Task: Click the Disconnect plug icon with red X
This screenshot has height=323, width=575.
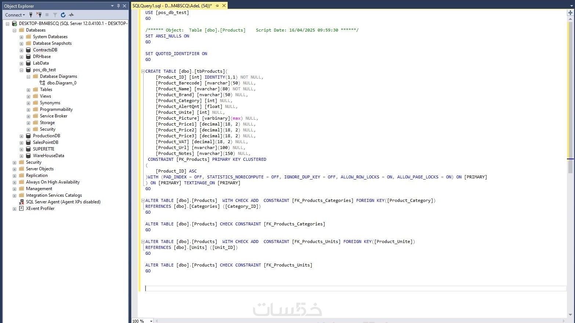Action: pos(39,15)
